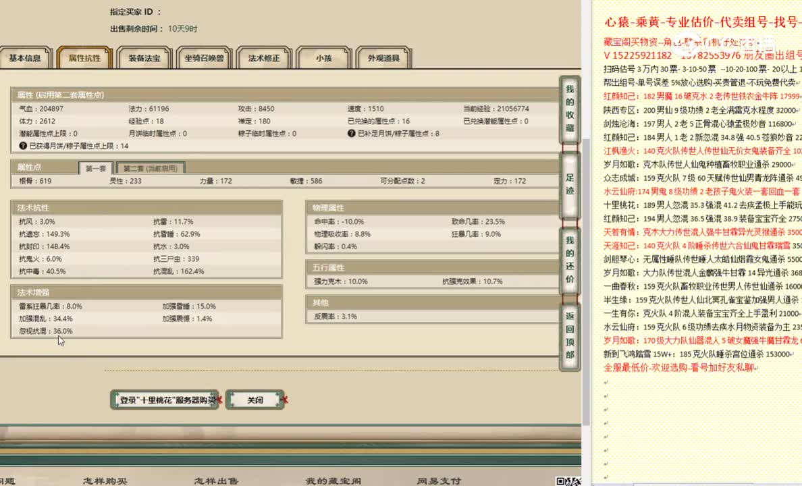
Task: Select the 加强混乱：34.4% entry
Action: [46, 319]
